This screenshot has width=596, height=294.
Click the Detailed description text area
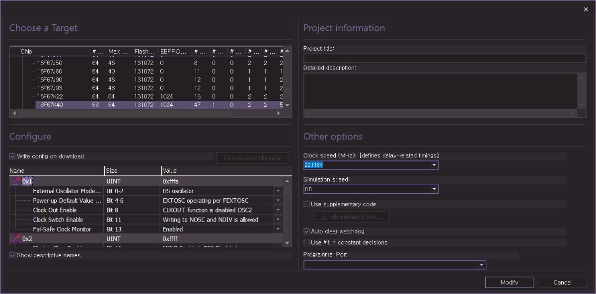[441, 91]
